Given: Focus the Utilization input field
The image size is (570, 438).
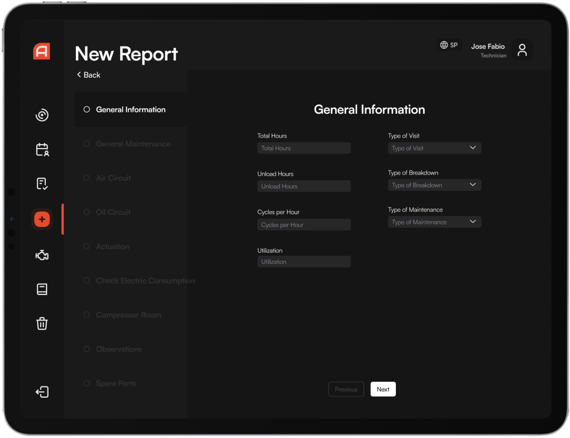Looking at the screenshot, I should coord(304,262).
